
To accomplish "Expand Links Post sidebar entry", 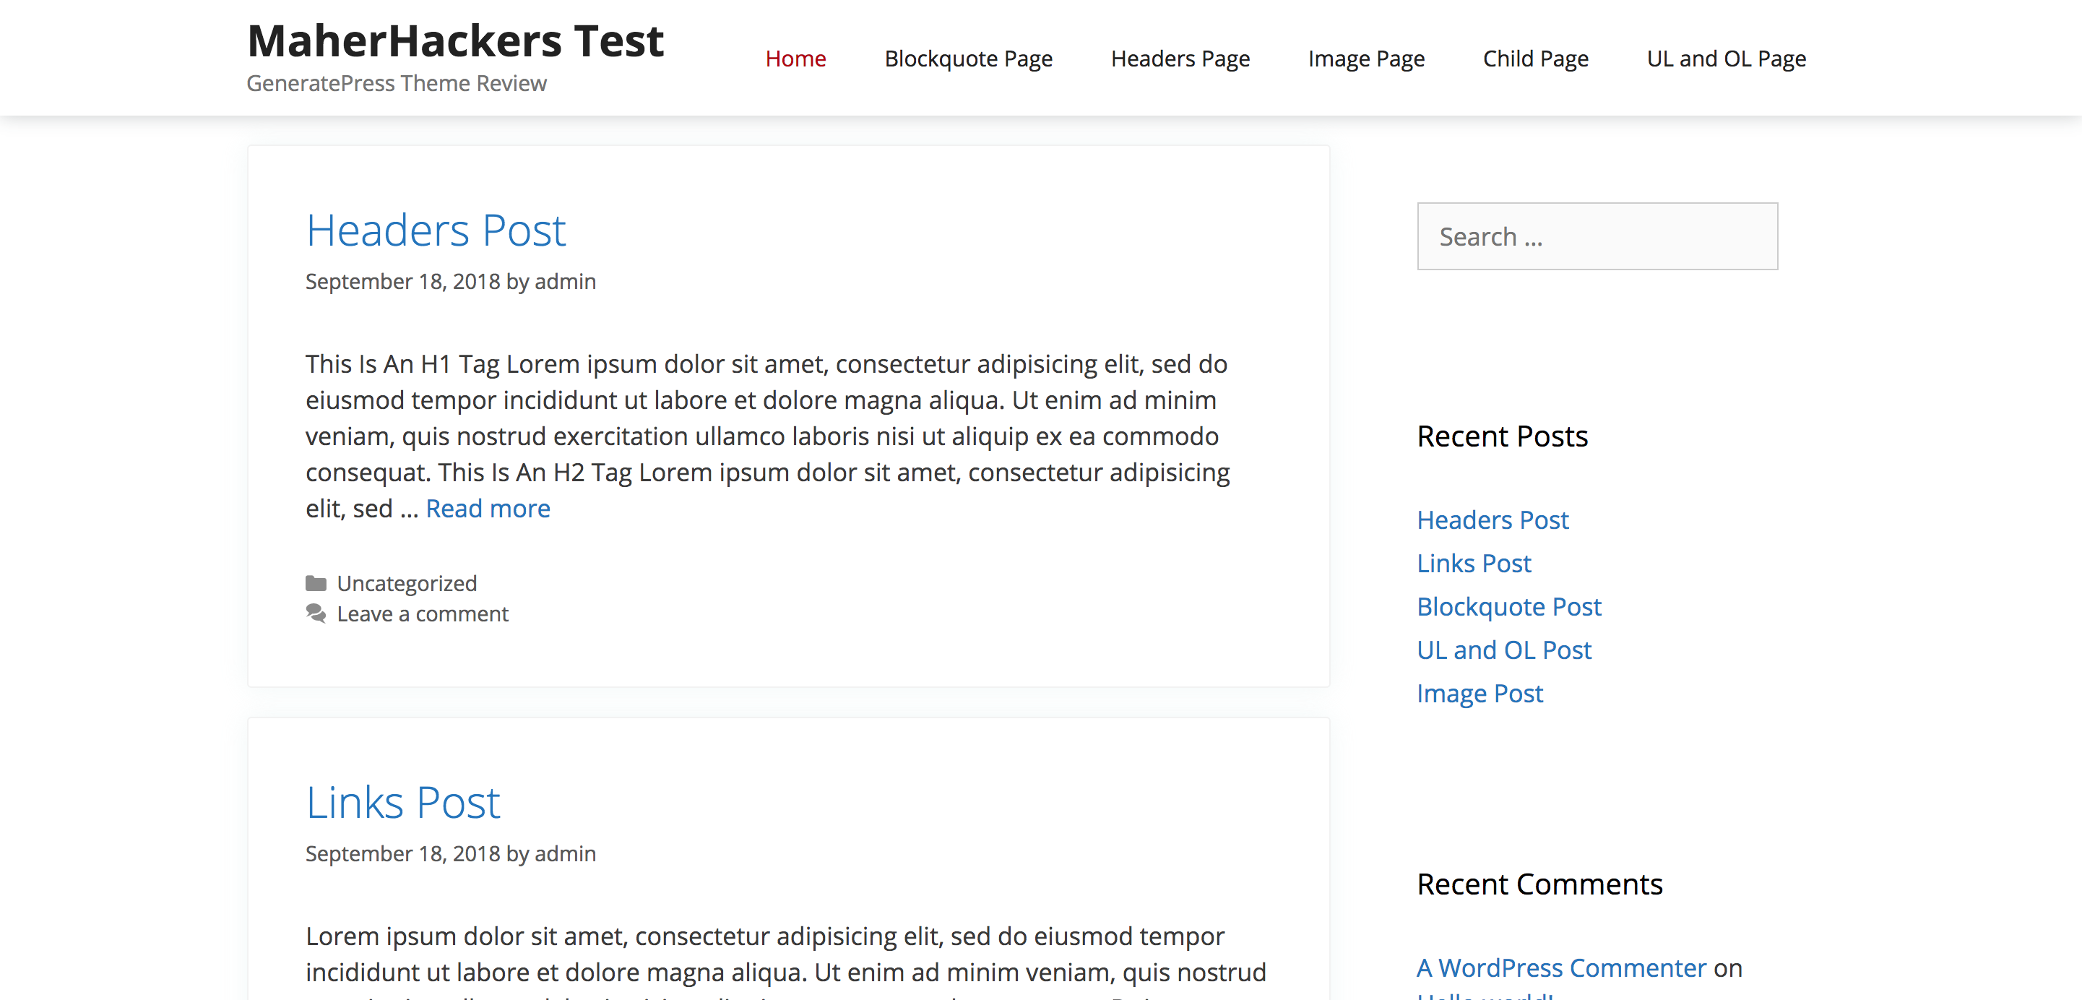I will (x=1472, y=563).
